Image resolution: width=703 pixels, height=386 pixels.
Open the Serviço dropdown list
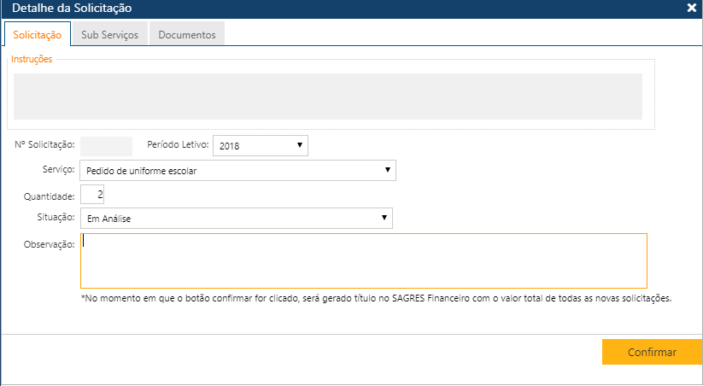(237, 170)
